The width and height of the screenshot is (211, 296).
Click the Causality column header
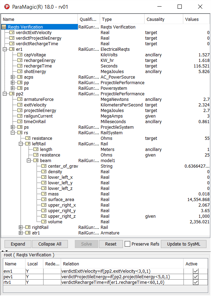pos(155,19)
